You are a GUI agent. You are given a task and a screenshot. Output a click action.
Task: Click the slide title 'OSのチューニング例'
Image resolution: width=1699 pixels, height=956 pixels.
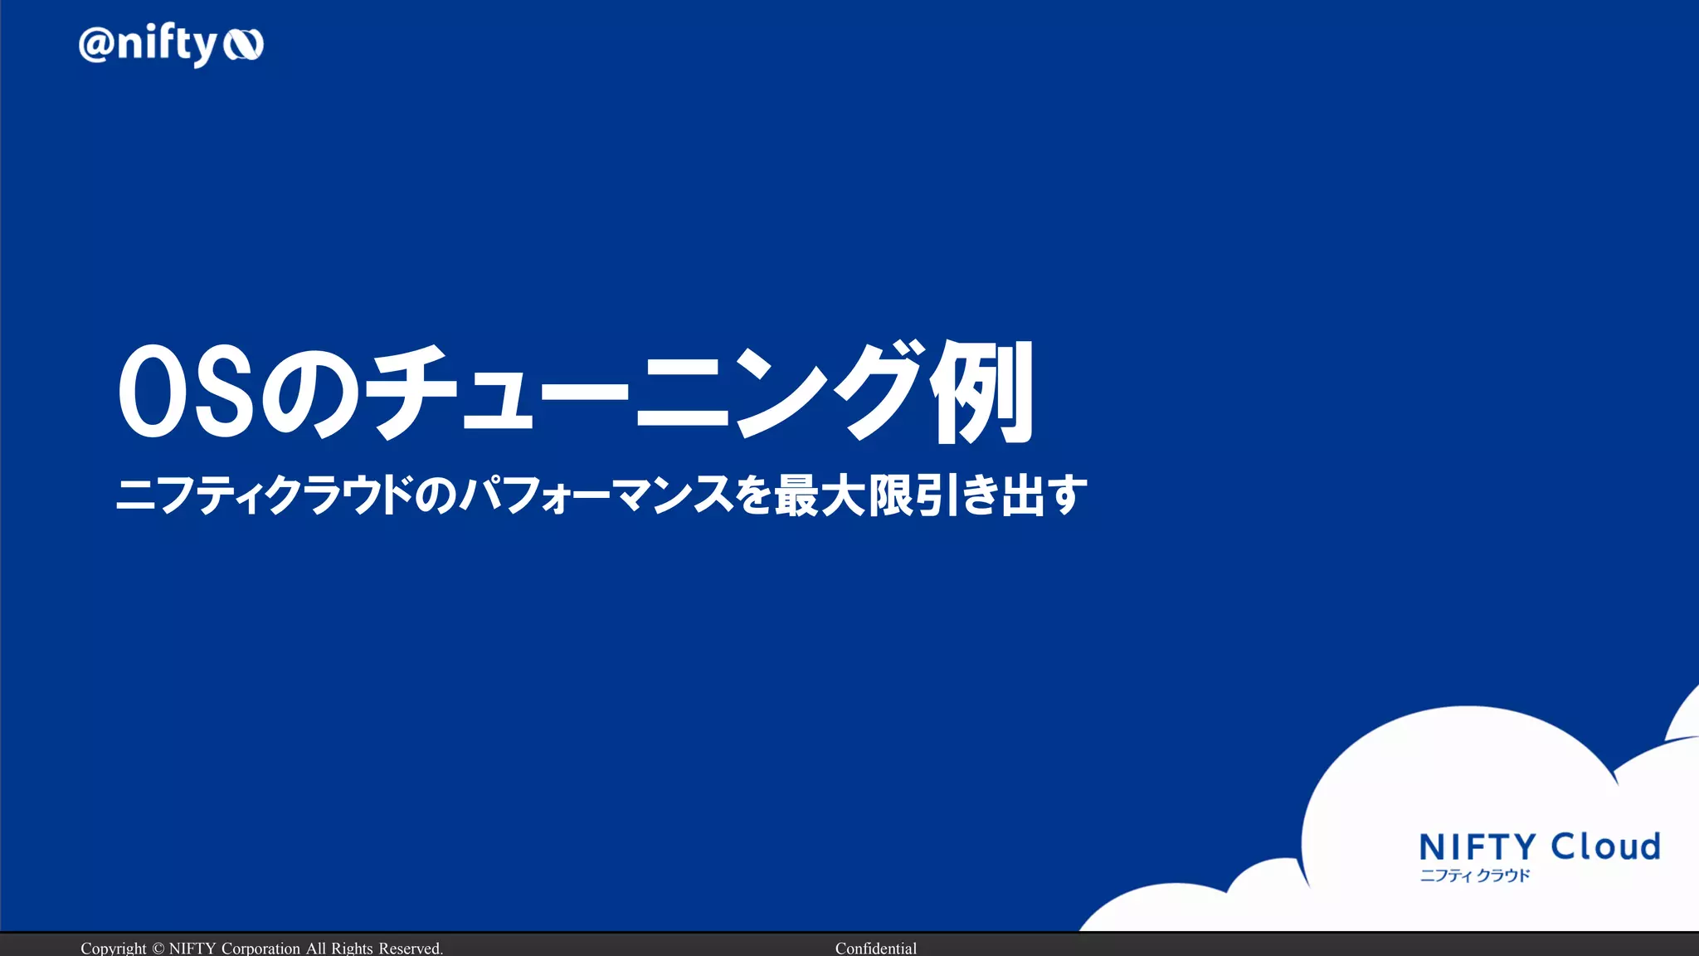(577, 393)
